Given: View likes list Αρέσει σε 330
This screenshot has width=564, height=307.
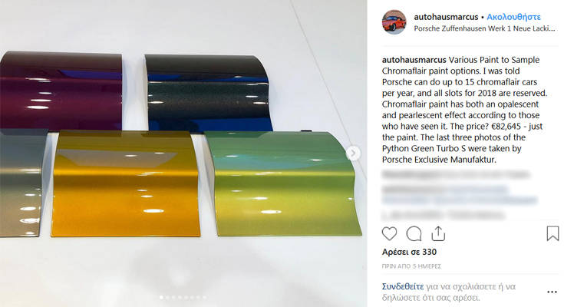Looking at the screenshot, I should pyautogui.click(x=409, y=252).
